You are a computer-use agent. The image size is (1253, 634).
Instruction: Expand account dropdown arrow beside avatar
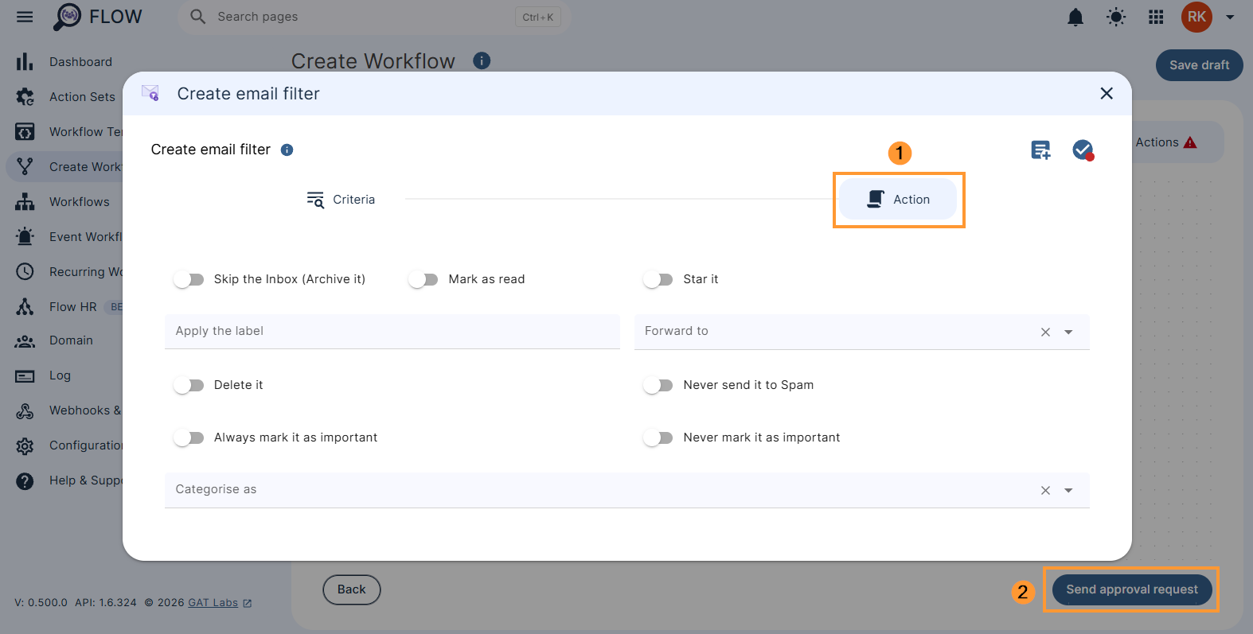[x=1230, y=17]
